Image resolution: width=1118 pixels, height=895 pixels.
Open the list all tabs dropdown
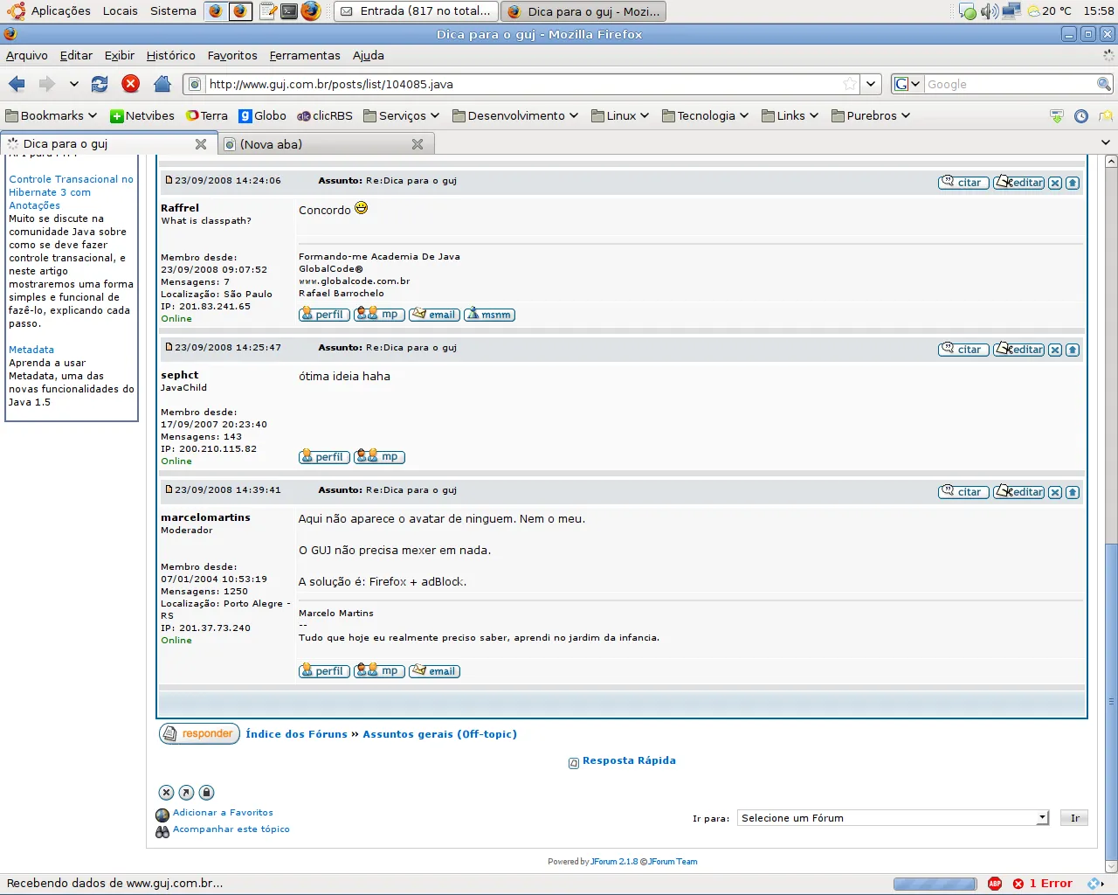[x=1106, y=142]
